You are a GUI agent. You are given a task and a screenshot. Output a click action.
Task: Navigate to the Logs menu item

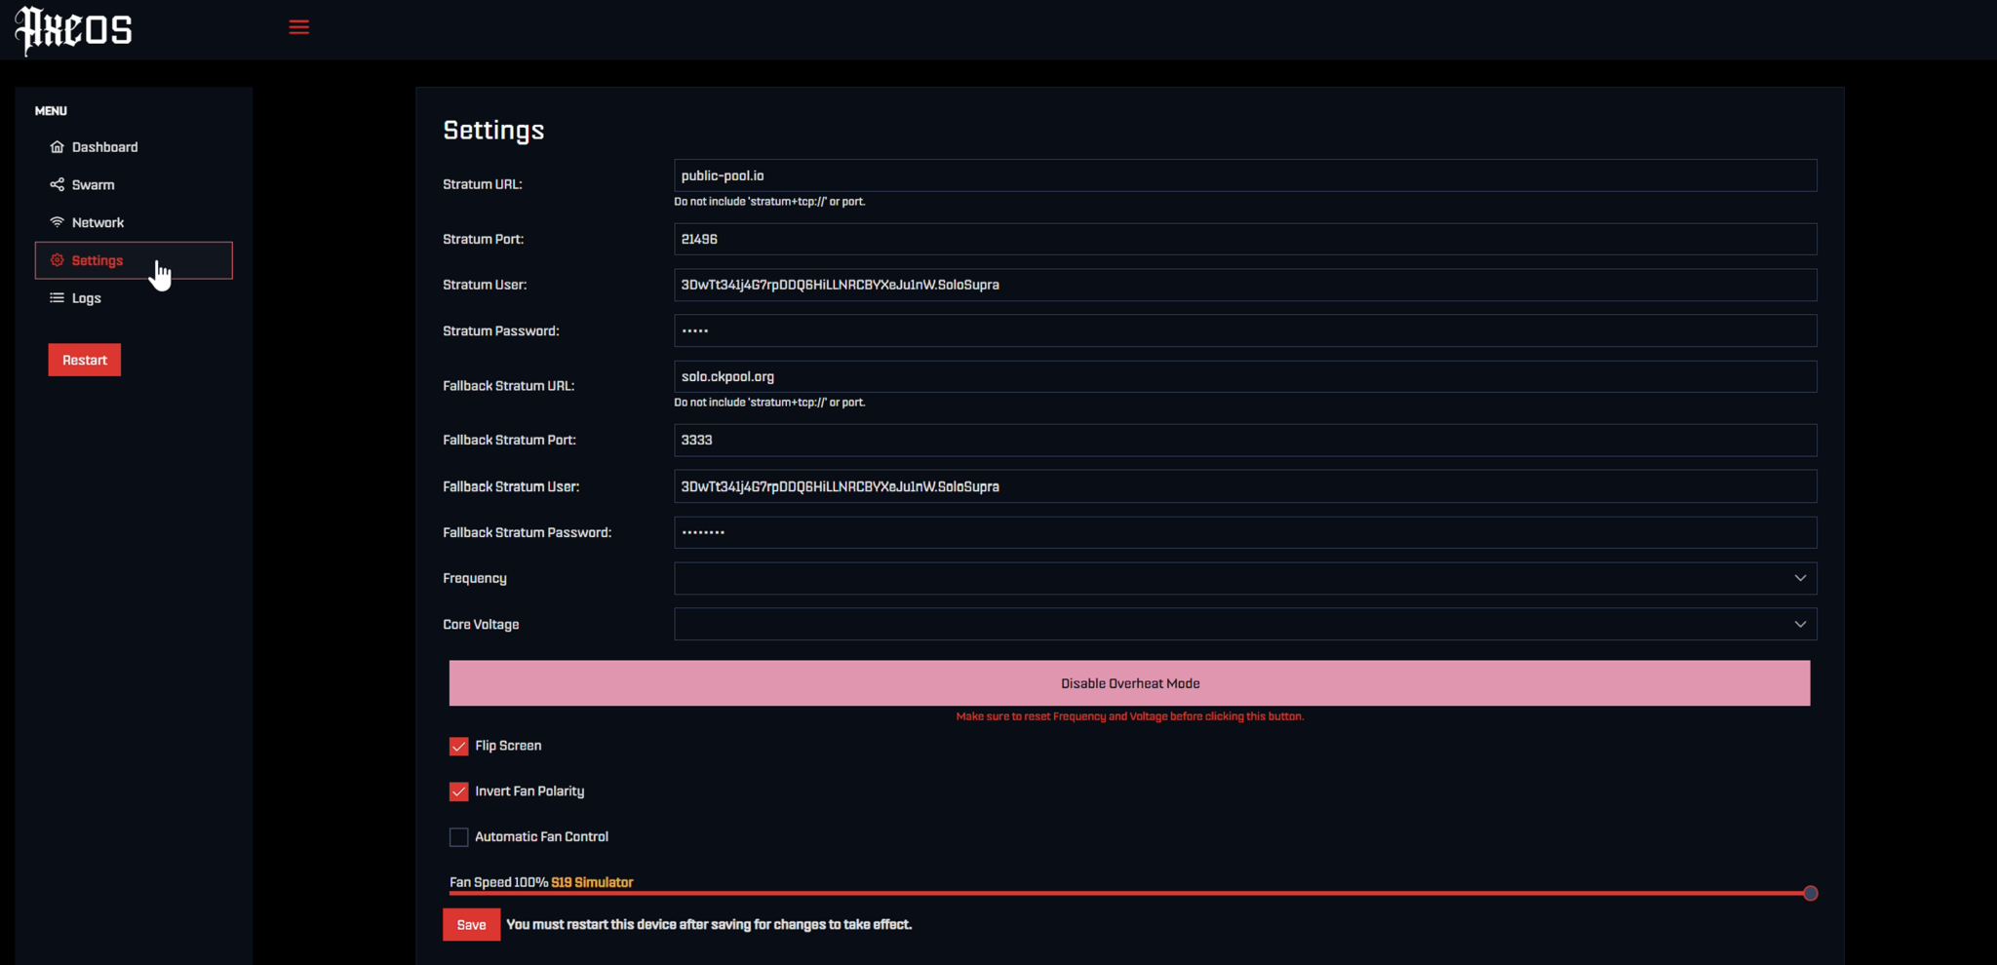coord(86,297)
